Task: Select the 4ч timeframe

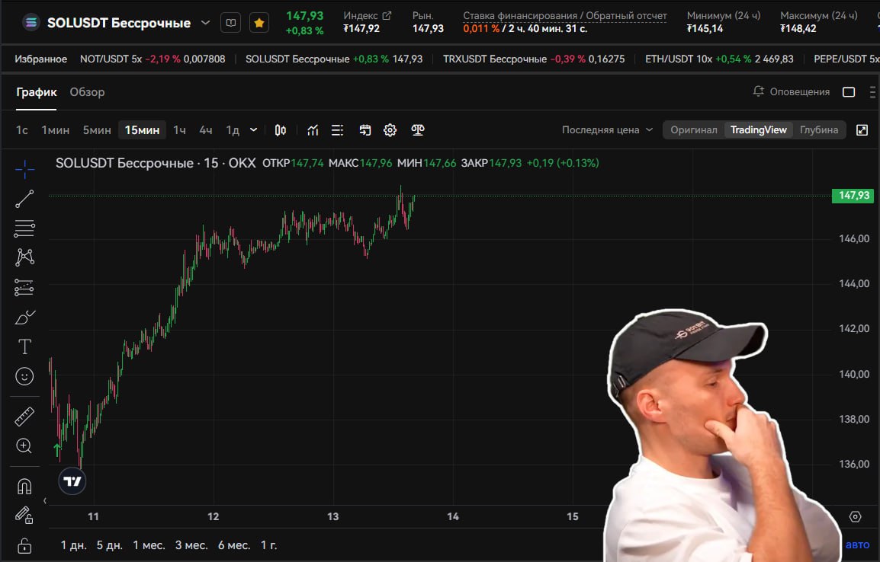Action: coord(205,130)
